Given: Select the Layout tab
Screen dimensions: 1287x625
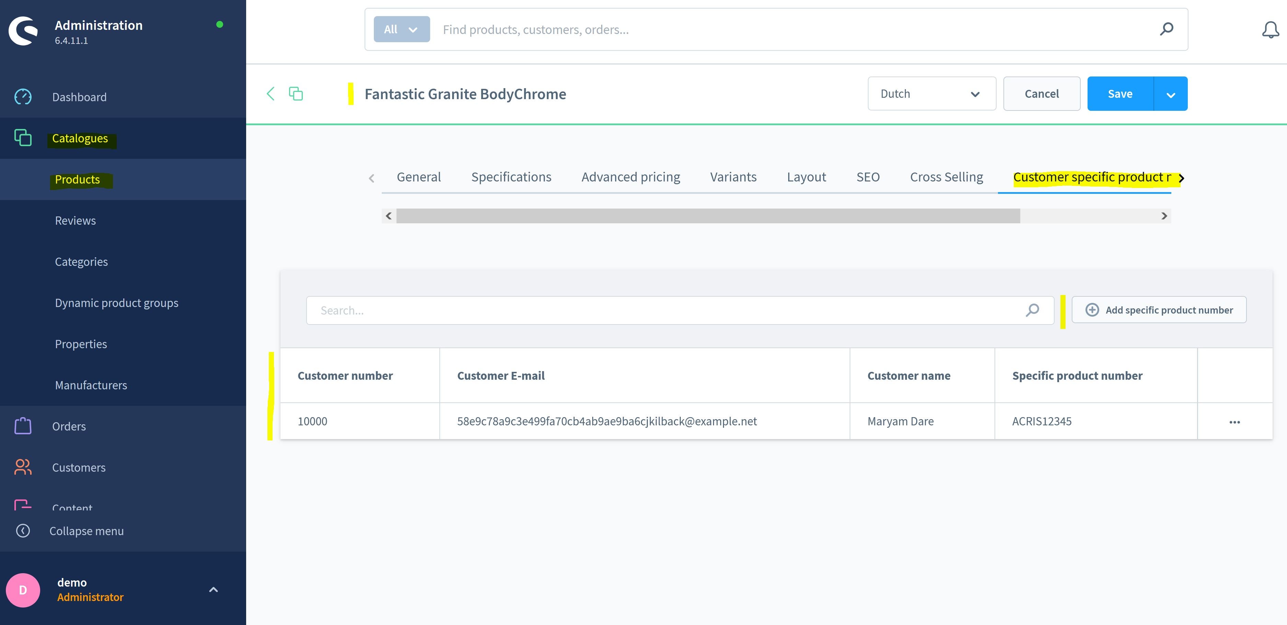Looking at the screenshot, I should [806, 177].
